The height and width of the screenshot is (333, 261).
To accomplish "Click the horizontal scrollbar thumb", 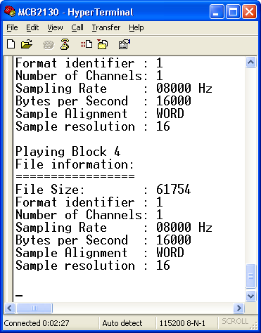I will (x=34, y=308).
